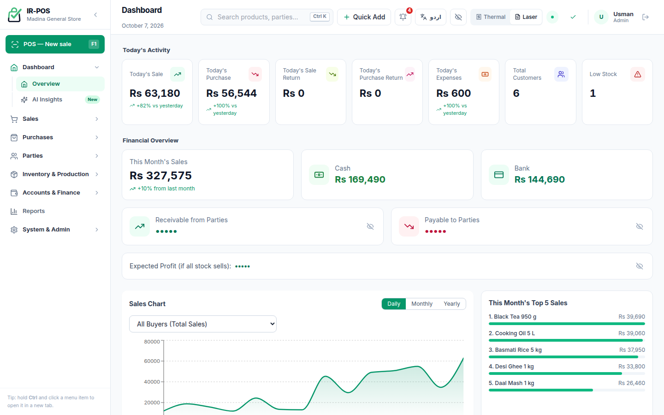
Task: Click the Accounts wallet icon in sidebar
Action: click(14, 193)
